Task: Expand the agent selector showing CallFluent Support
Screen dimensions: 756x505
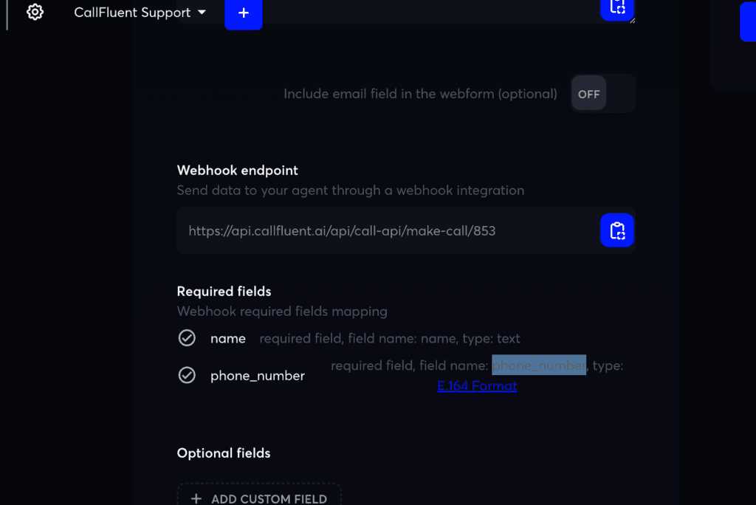Action: click(x=140, y=12)
